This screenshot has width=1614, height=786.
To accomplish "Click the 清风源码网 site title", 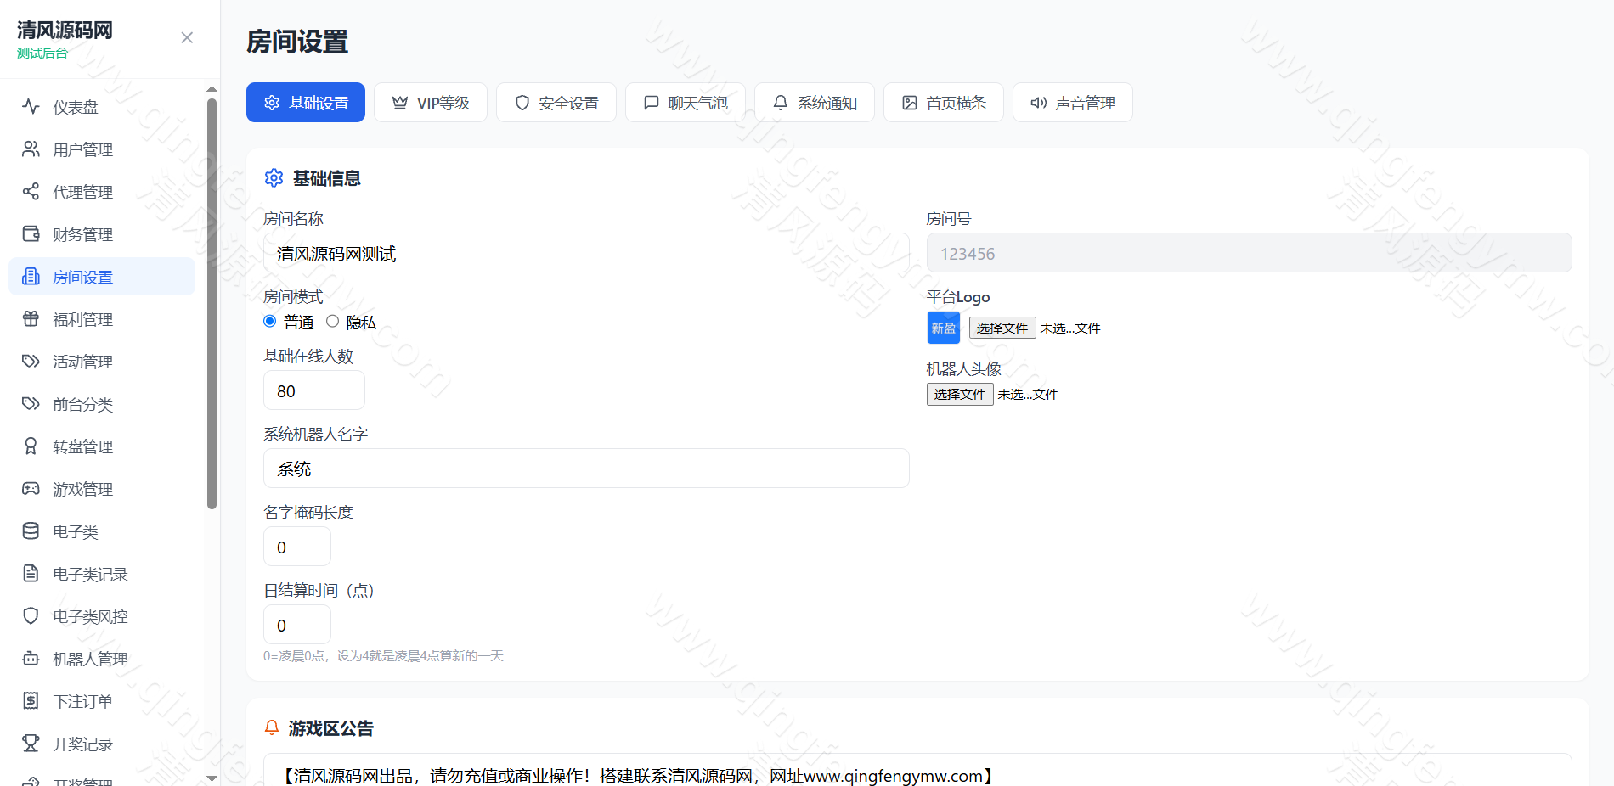I will coord(65,31).
